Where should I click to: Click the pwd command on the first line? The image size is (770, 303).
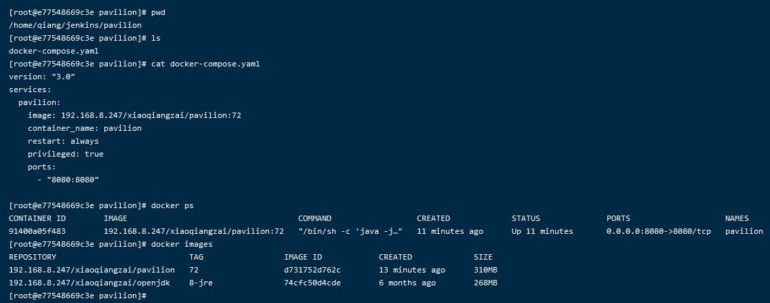tap(159, 13)
